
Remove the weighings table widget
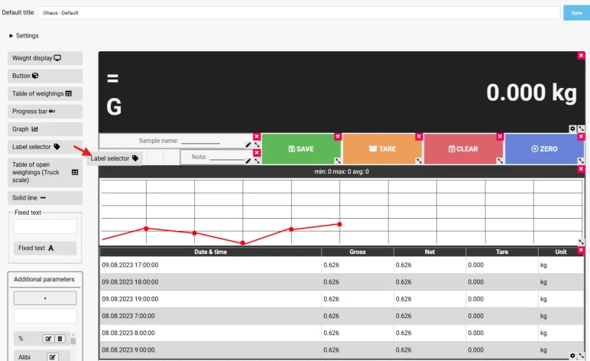coord(581,250)
